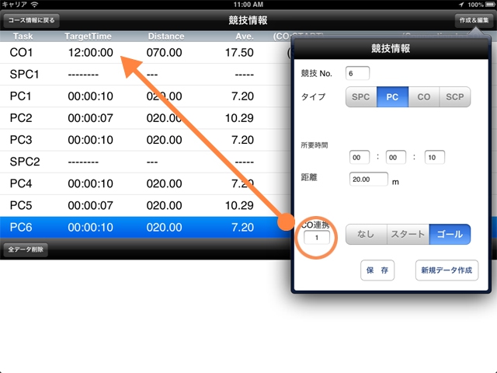Image resolution: width=497 pixels, height=373 pixels.
Task: Select the CO1 row in table
Action: (x=140, y=53)
